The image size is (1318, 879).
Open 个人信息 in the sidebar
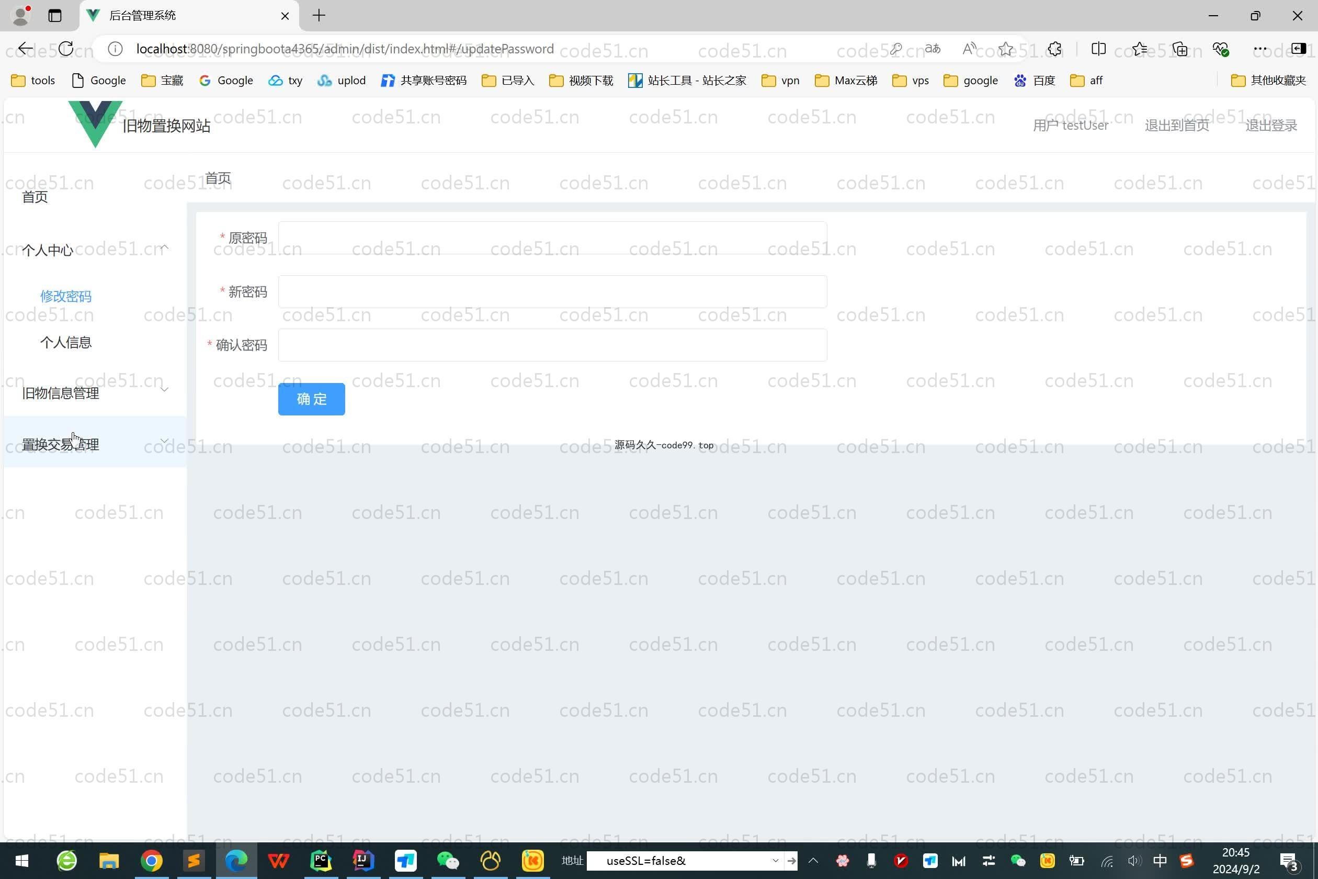point(65,343)
